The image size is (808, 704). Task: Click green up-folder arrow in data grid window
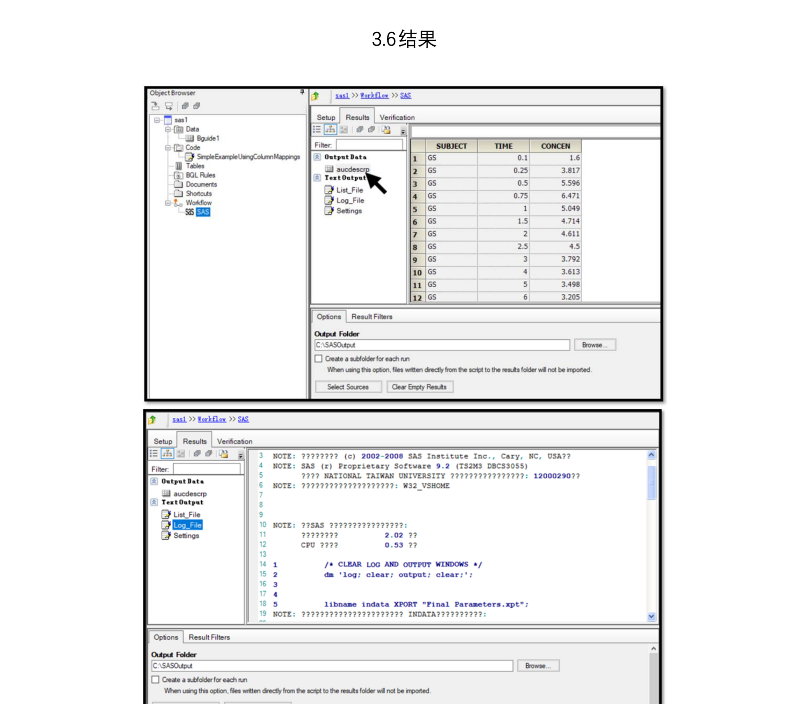(315, 96)
